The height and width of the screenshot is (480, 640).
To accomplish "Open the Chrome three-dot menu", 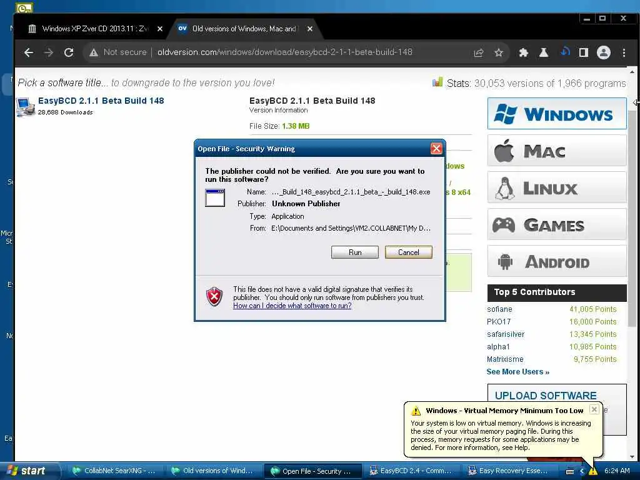I will click(x=624, y=52).
